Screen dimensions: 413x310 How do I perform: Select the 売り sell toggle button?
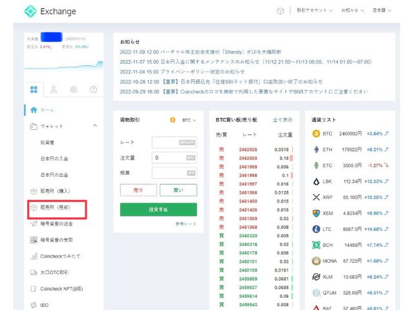pyautogui.click(x=138, y=190)
